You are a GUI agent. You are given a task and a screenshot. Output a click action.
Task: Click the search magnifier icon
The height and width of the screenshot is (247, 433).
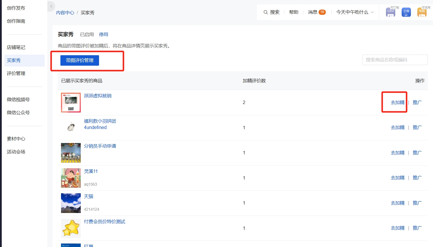coord(265,12)
